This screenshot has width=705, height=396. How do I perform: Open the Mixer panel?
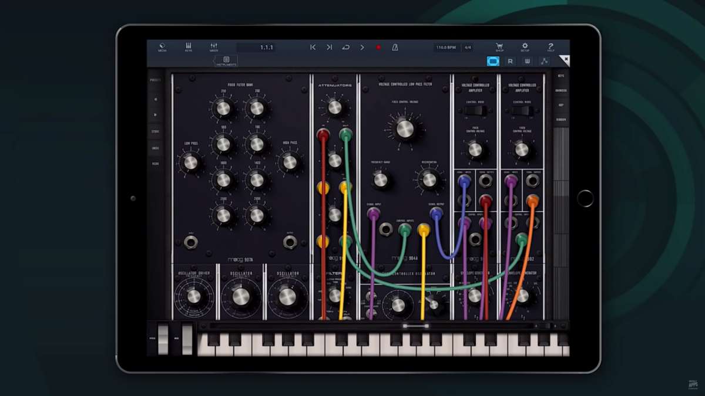coord(214,48)
